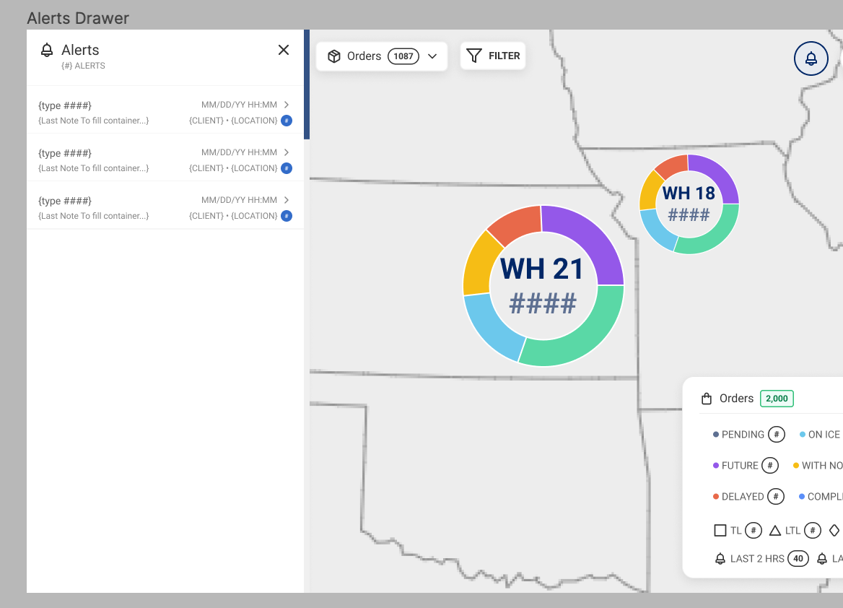Select third alert's {type ####} title

click(x=64, y=201)
